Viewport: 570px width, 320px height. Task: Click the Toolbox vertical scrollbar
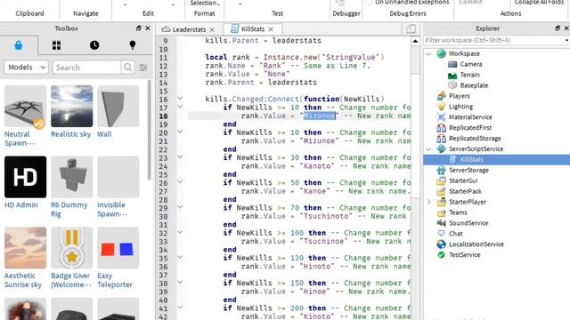[x=149, y=130]
